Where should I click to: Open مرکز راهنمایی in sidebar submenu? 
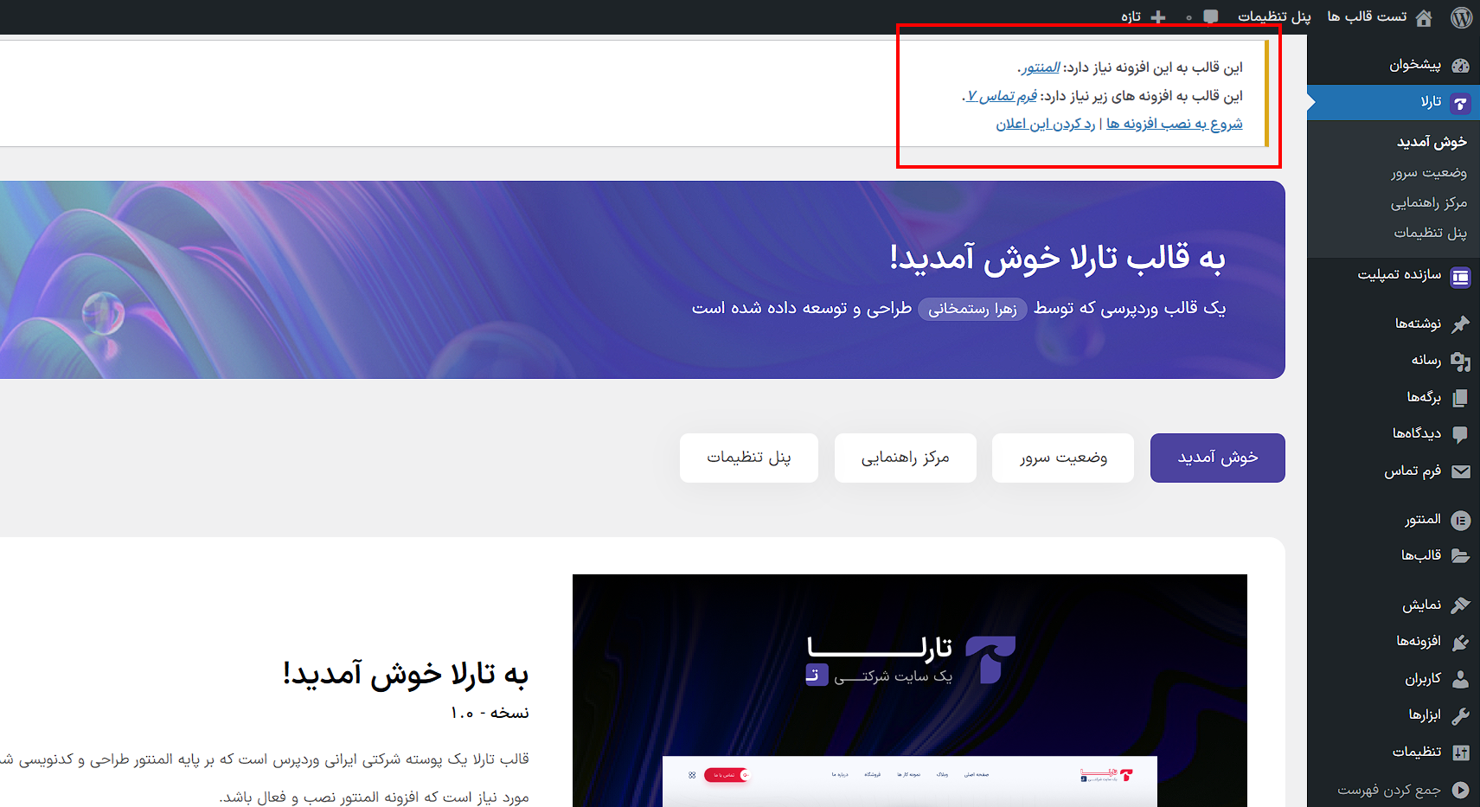pyautogui.click(x=1429, y=202)
